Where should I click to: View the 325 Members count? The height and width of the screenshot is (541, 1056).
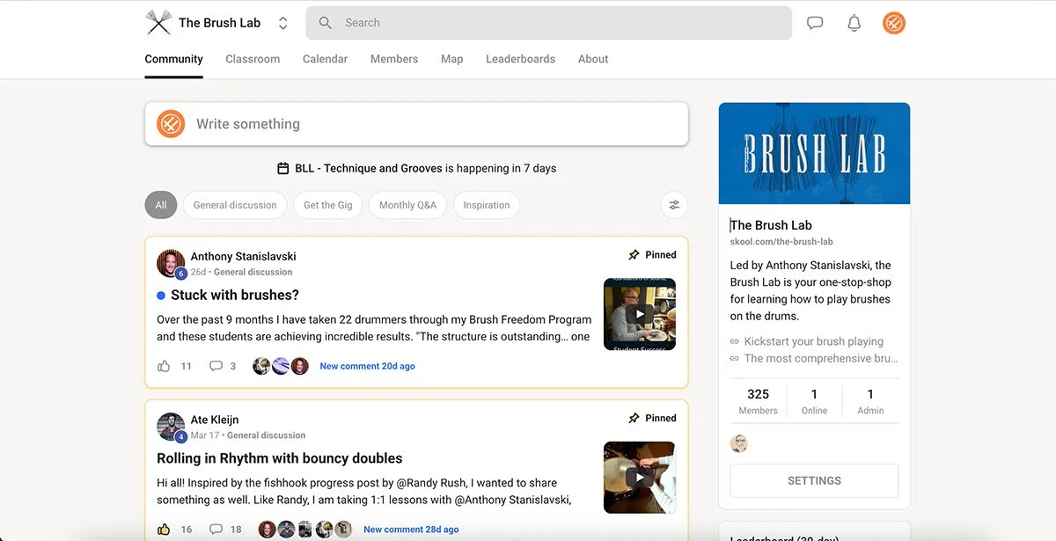click(758, 401)
